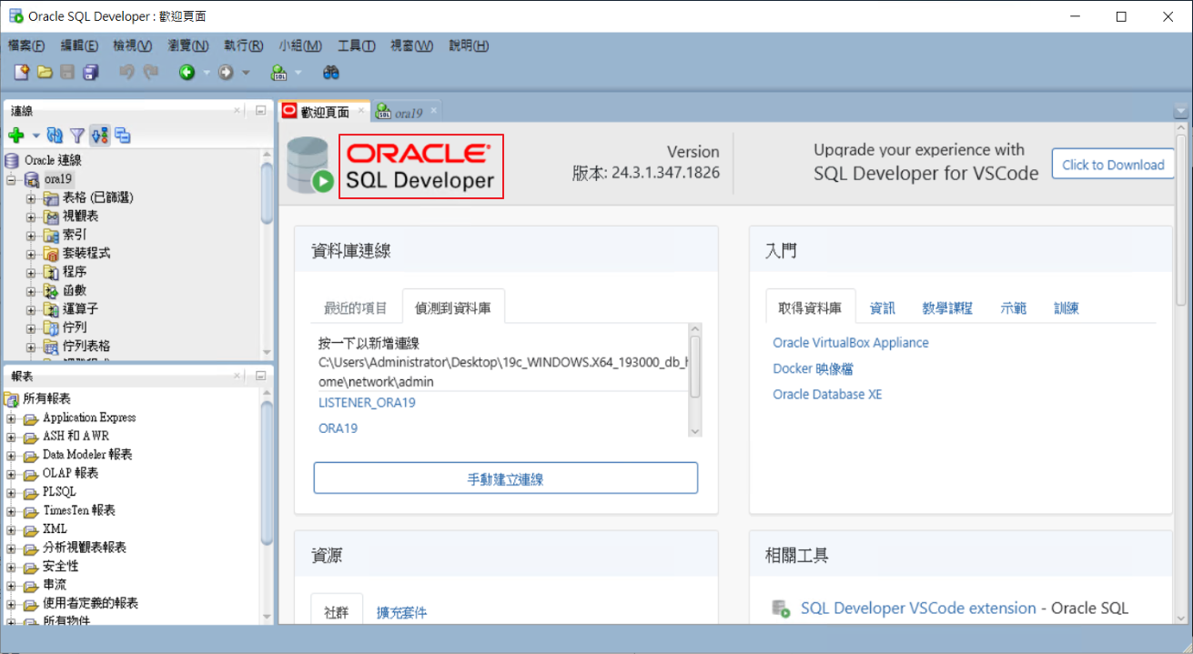Close the 歡迎頁面 tab
Image resolution: width=1193 pixels, height=654 pixels.
(x=360, y=111)
